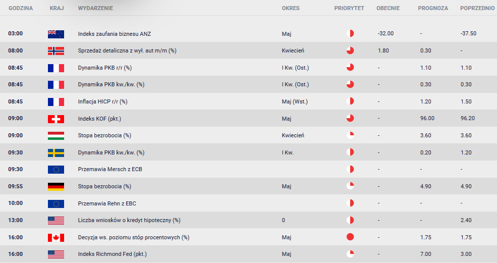497x263 pixels.
Task: Click priority indicator for Indeks KOF
Action: 350,118
